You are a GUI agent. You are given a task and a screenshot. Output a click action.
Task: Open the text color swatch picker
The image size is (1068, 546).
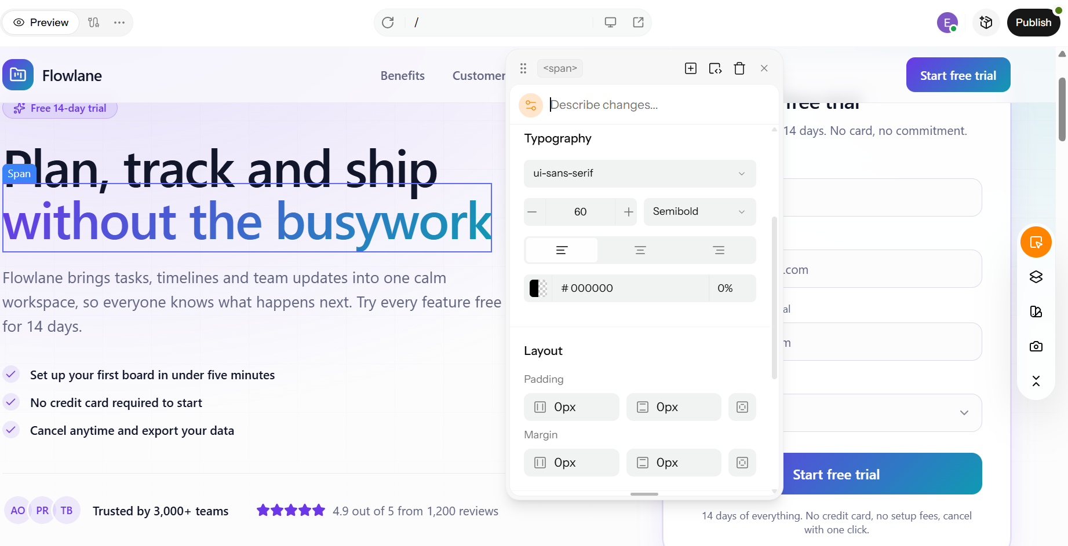(538, 288)
